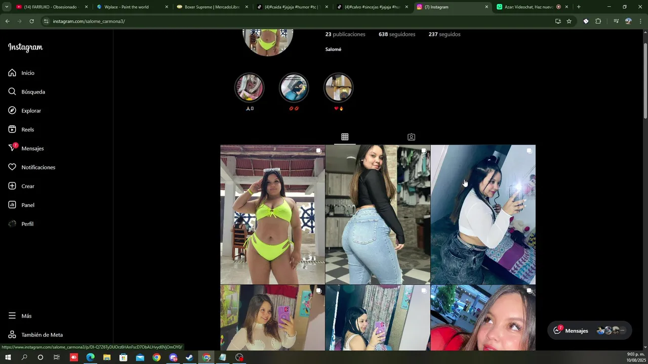648x364 pixels.
Task: Open third story highlight with heart and fire
Action: (338, 87)
